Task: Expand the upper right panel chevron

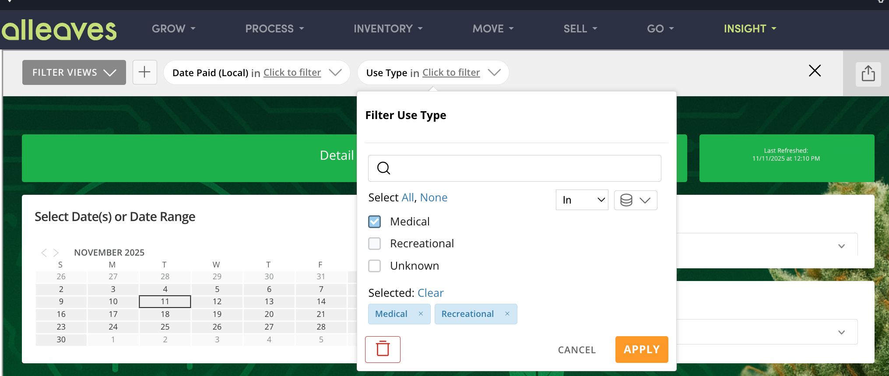Action: [x=841, y=246]
